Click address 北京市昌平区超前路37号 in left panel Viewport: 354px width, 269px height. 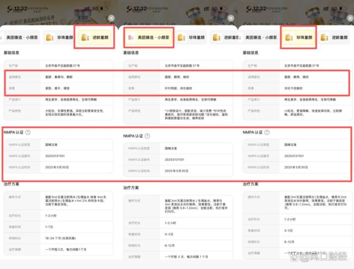point(63,65)
